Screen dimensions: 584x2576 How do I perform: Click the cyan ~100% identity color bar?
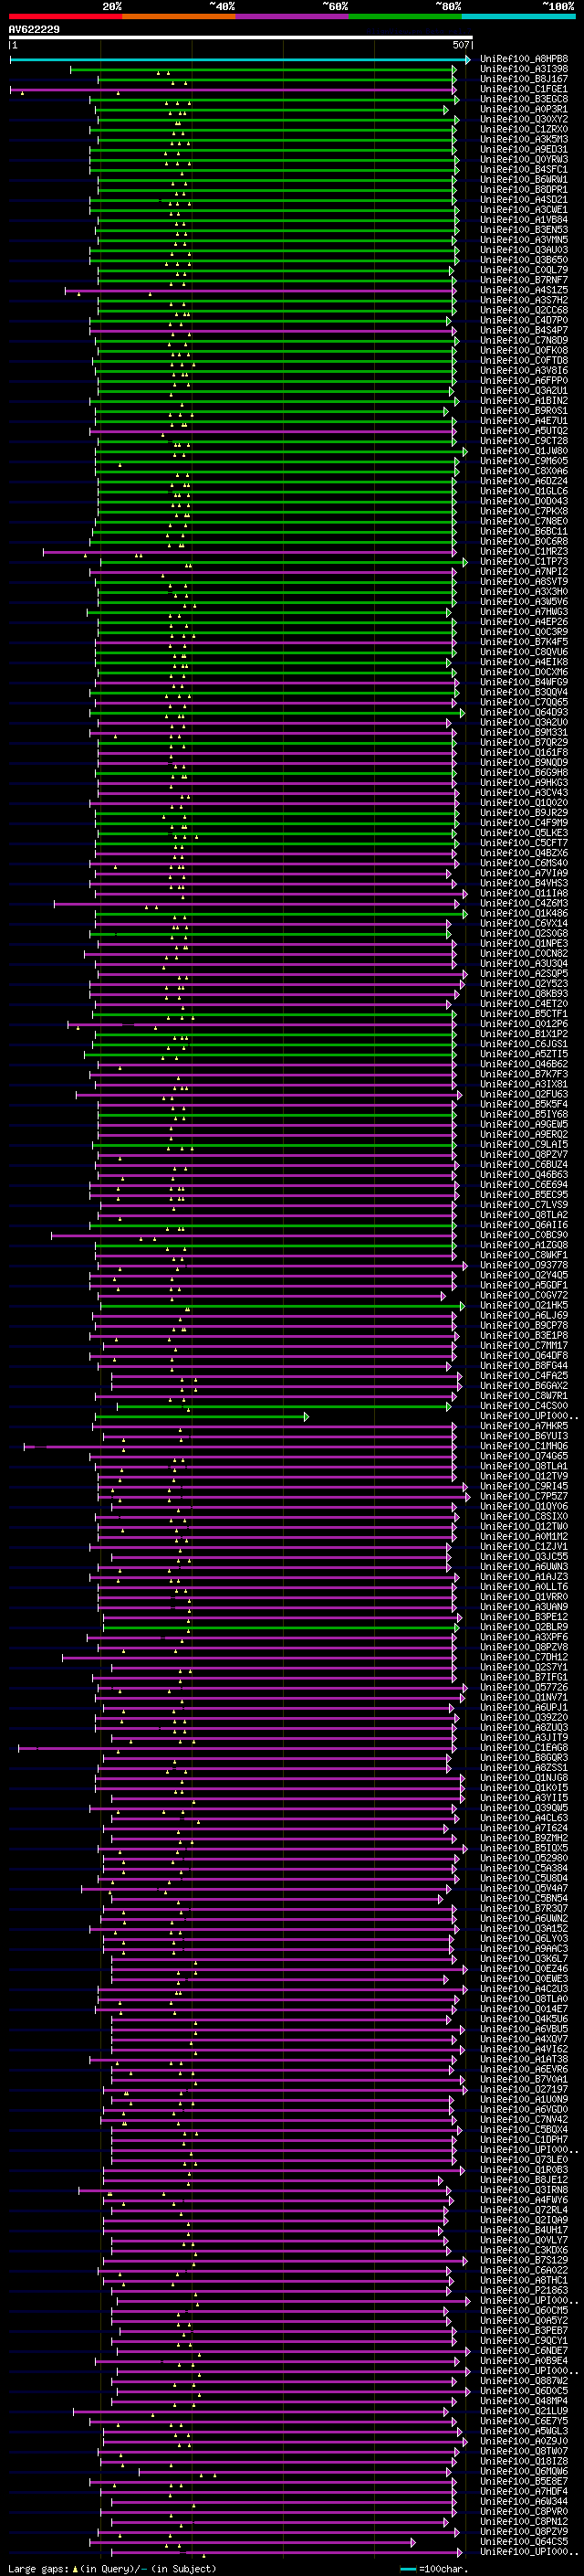[518, 17]
